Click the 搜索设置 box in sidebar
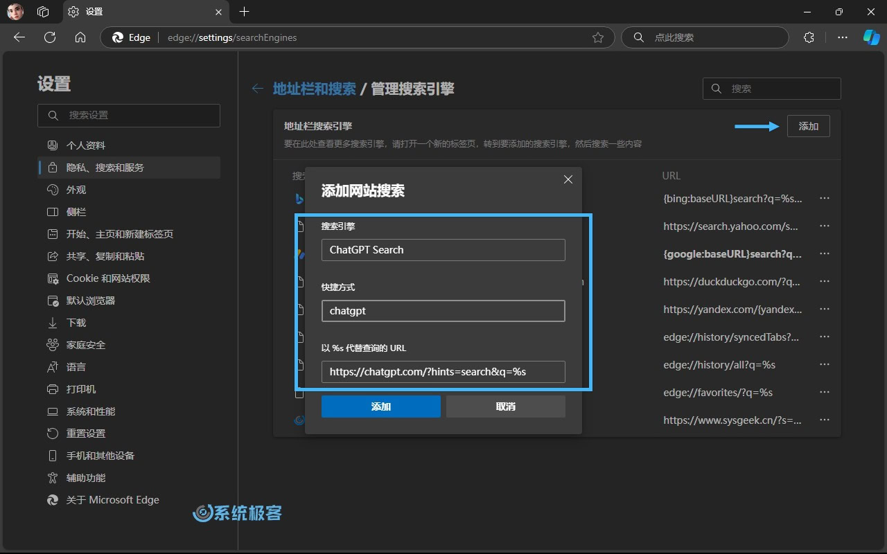887x554 pixels. point(129,116)
